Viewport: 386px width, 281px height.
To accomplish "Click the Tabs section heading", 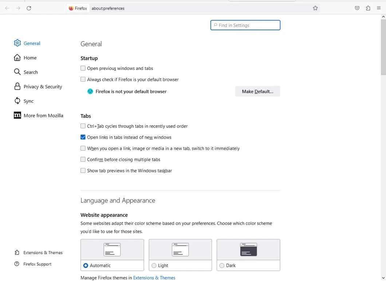I will pyautogui.click(x=86, y=116).
